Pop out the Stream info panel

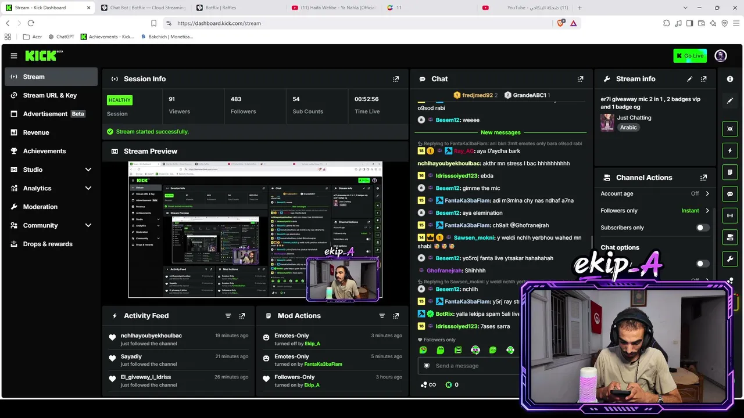703,79
